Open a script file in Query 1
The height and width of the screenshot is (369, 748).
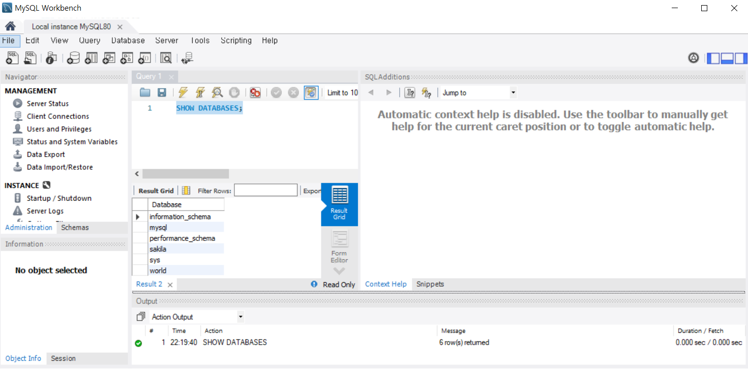pos(145,93)
